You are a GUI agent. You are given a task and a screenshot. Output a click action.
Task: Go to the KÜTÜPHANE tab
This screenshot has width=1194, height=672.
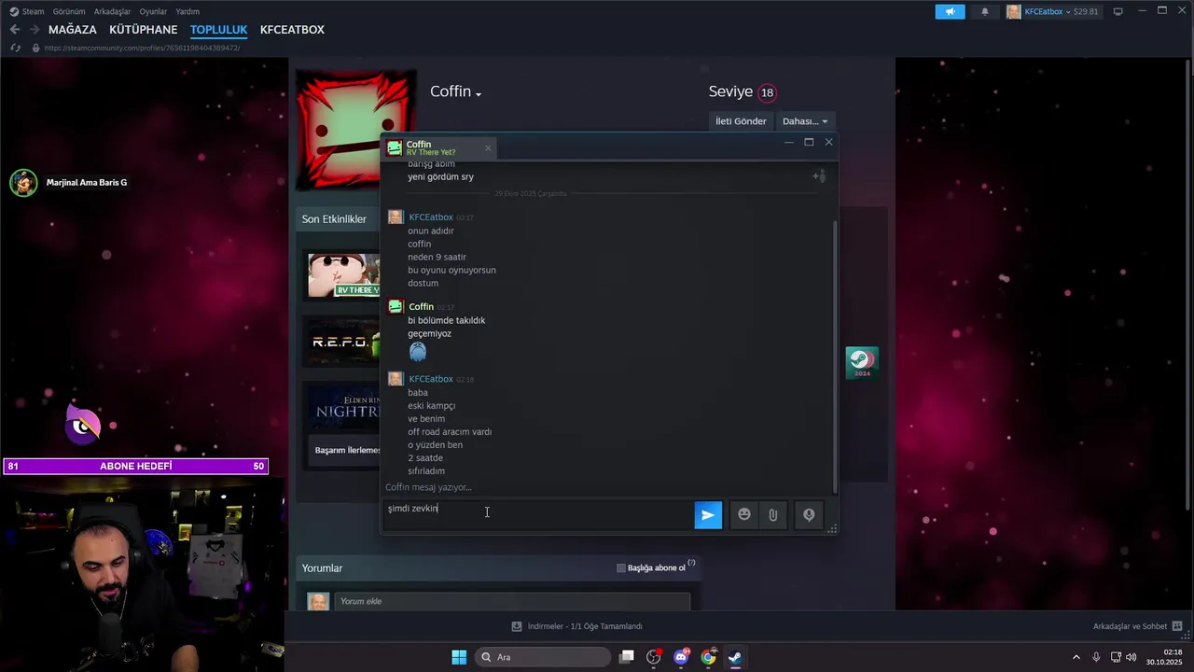(x=143, y=30)
